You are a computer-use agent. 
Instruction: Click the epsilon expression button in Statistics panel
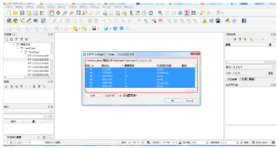(x=51, y=116)
